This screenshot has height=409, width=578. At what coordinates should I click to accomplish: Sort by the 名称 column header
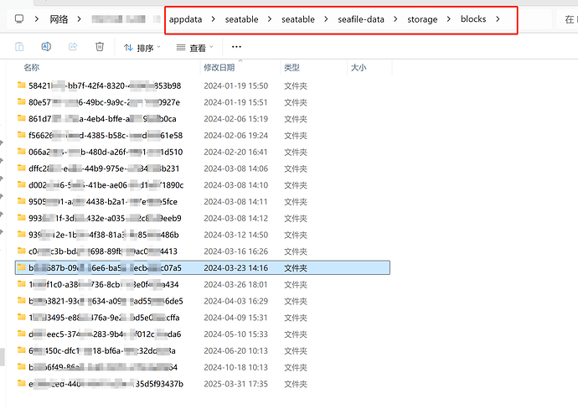(x=32, y=68)
